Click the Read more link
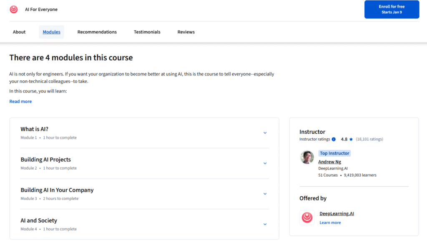Screen dimensions: 427x245 point(20,102)
